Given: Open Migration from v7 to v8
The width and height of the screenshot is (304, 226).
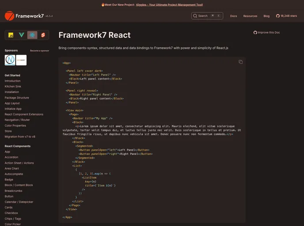Looking at the screenshot, I should (x=20, y=136).
